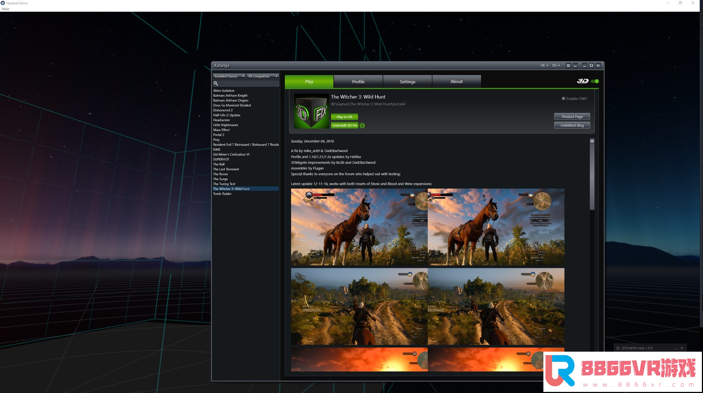The image size is (703, 393).
Task: Open the Katanga hamburger menu icon
Action: coord(568,65)
